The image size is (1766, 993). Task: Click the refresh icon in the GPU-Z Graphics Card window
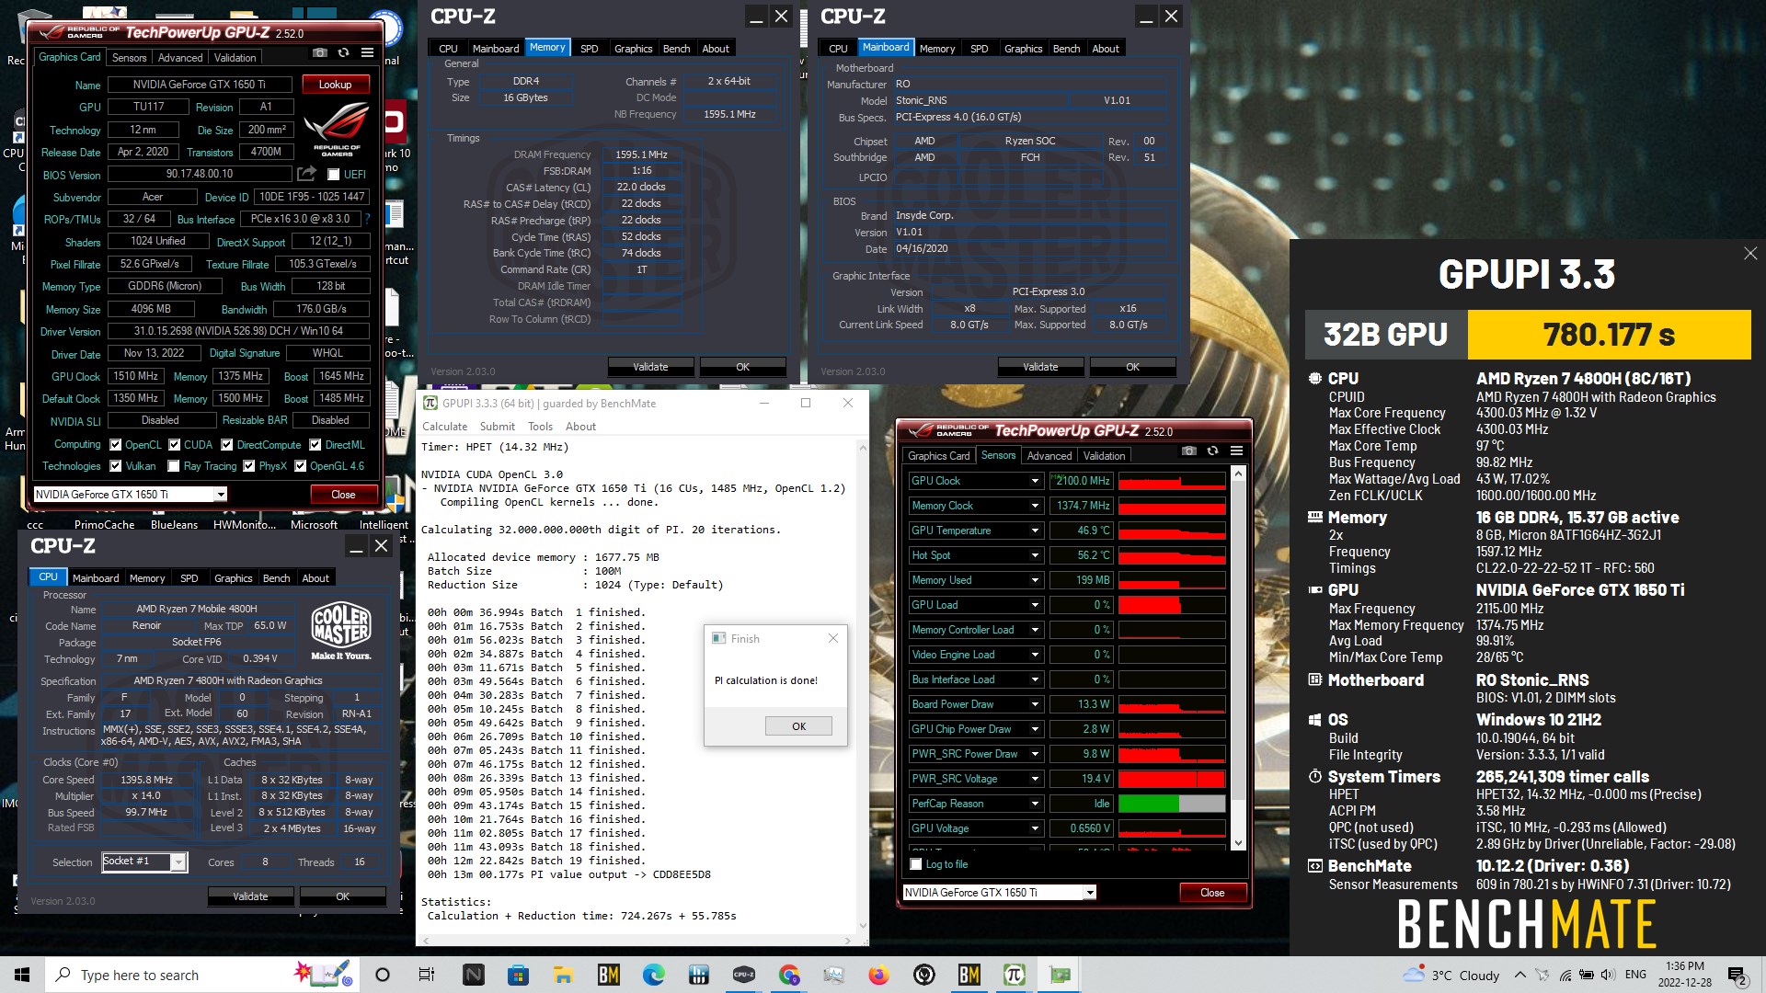343,53
